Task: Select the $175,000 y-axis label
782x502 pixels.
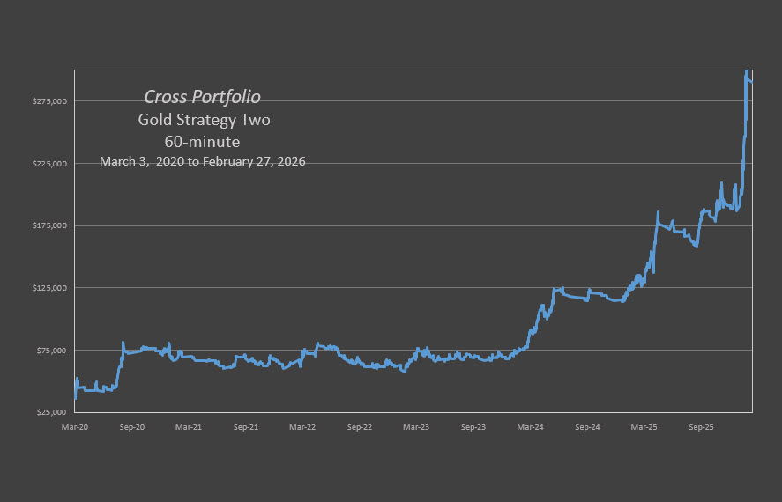Action: click(x=48, y=226)
